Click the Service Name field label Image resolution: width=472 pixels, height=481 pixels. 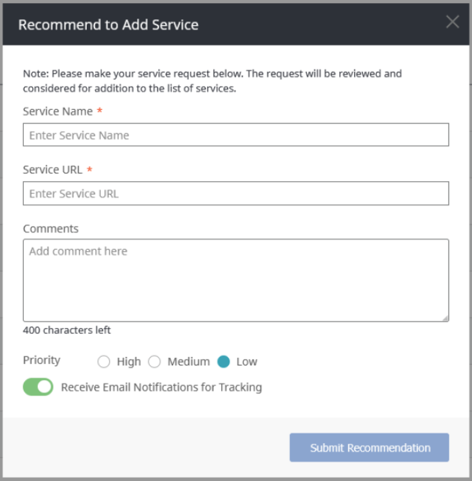pos(58,111)
